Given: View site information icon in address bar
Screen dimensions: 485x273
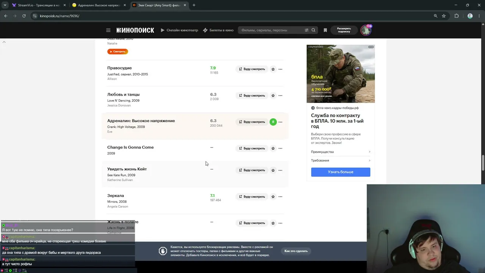Looking at the screenshot, I should (x=35, y=16).
